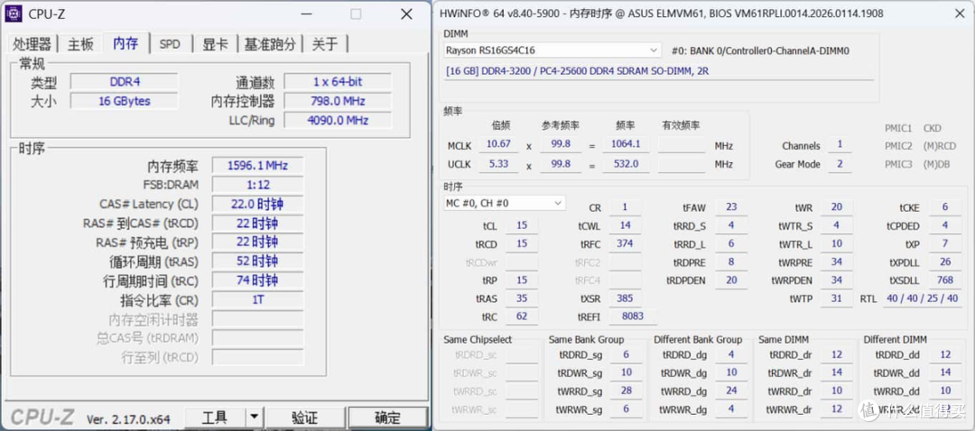The height and width of the screenshot is (431, 975).
Task: Click the tXPDLL value 26
Action: (x=945, y=262)
